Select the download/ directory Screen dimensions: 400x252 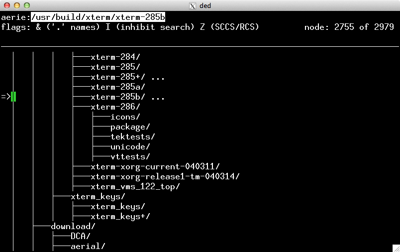(x=73, y=226)
